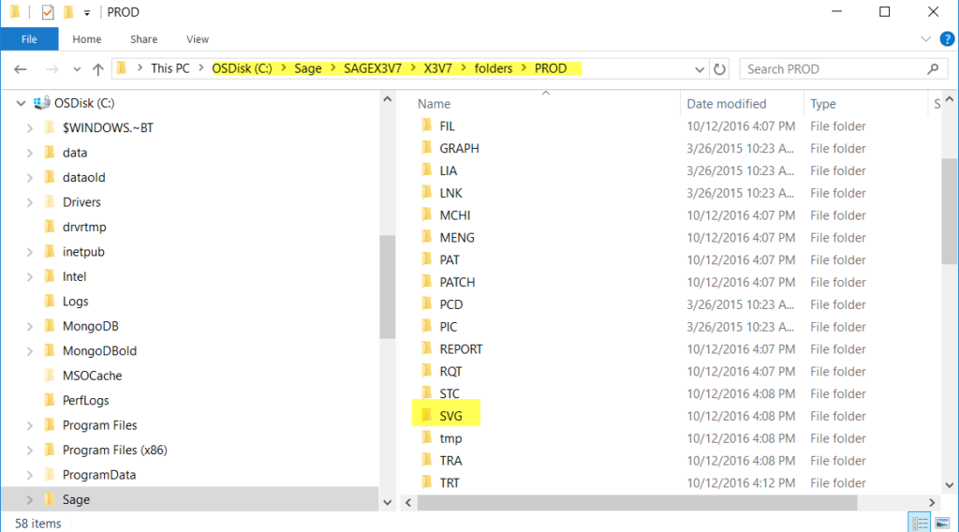Open the File menu
Viewport: 959px width, 532px height.
point(29,39)
